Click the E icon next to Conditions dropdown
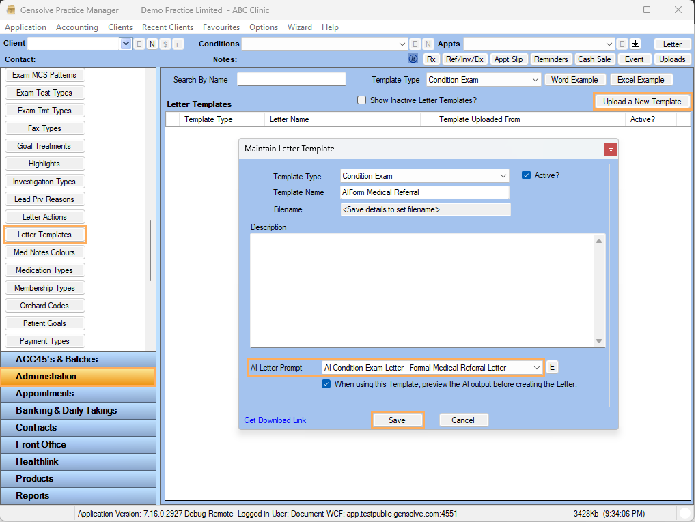Screen dimensions: 696x522 point(415,44)
